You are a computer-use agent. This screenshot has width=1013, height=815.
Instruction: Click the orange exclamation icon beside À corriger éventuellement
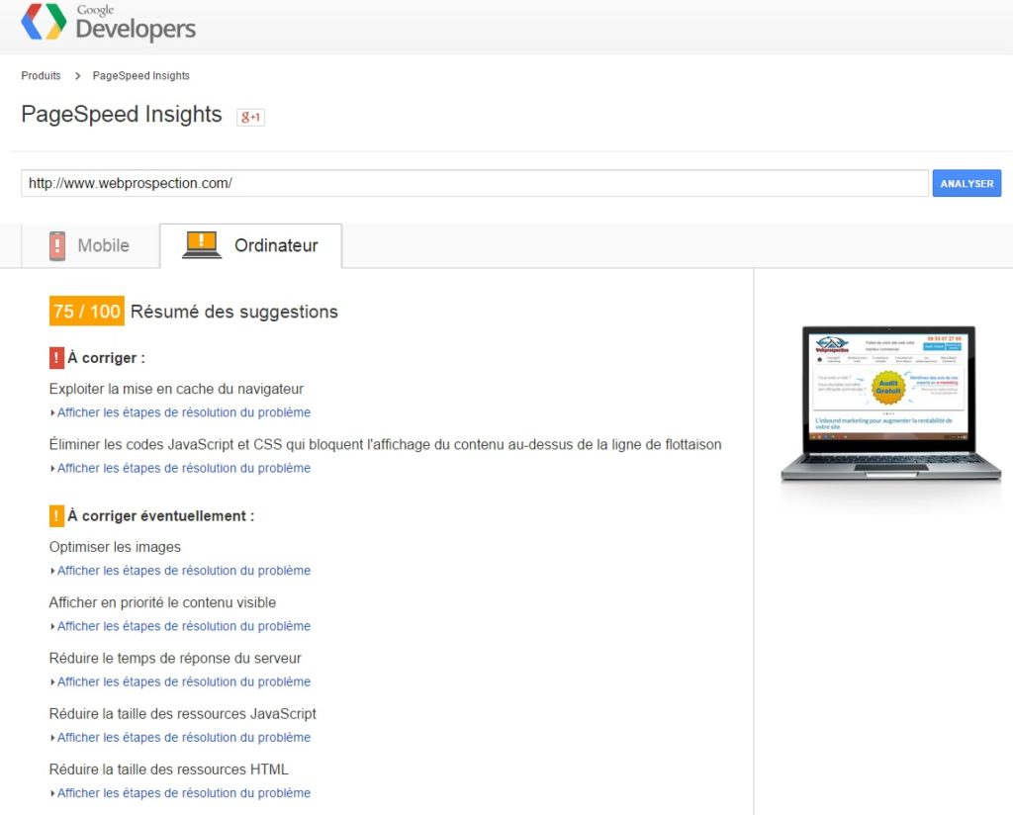56,516
